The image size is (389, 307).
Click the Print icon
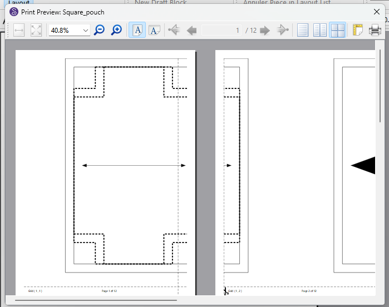tap(375, 30)
